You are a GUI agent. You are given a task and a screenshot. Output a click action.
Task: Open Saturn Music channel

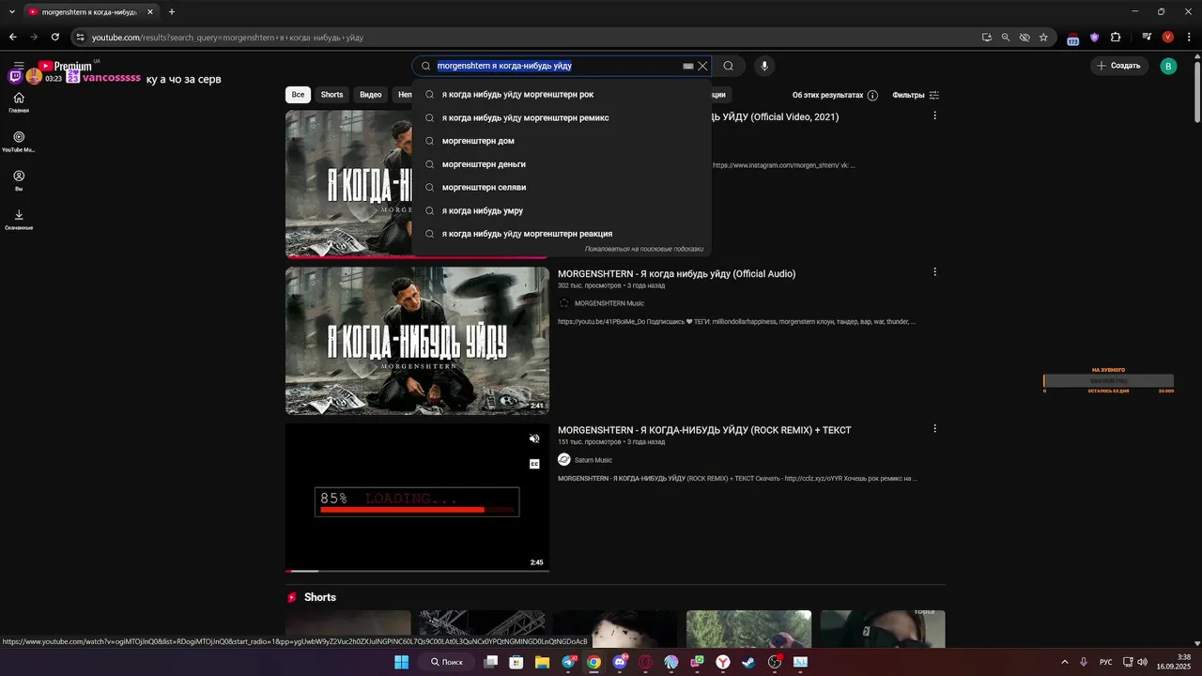[x=593, y=460]
